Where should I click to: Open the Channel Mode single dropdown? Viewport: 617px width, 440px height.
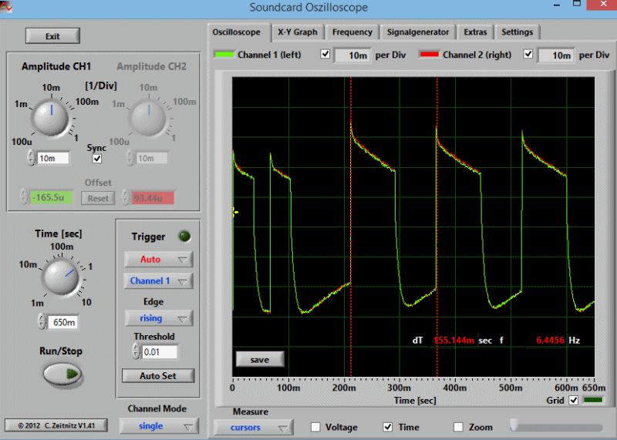click(159, 426)
